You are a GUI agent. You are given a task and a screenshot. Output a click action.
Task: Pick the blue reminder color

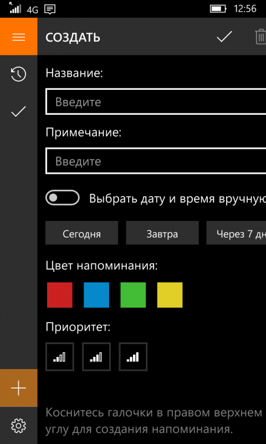click(96, 295)
